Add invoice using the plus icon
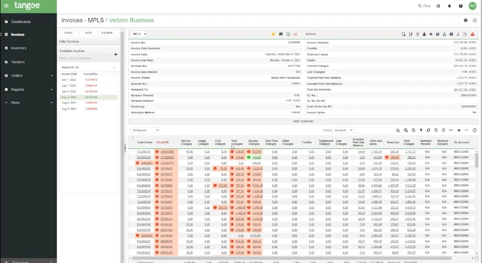This screenshot has width=482, height=263. point(116,54)
